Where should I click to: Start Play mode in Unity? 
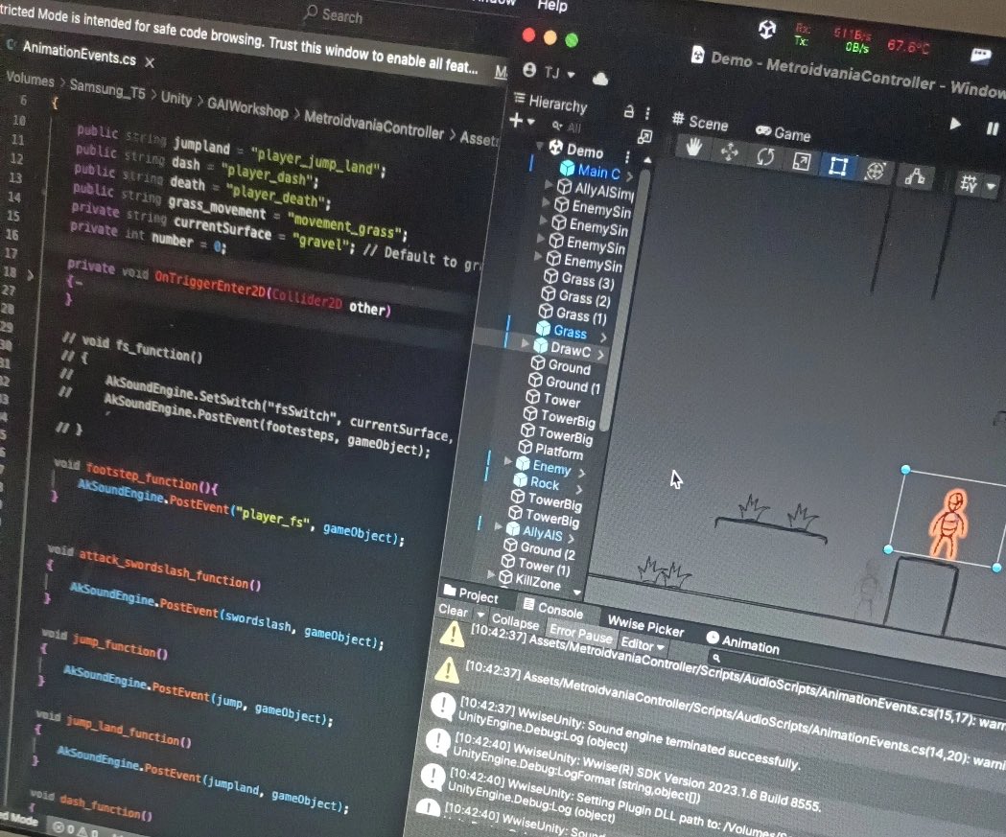[x=955, y=124]
